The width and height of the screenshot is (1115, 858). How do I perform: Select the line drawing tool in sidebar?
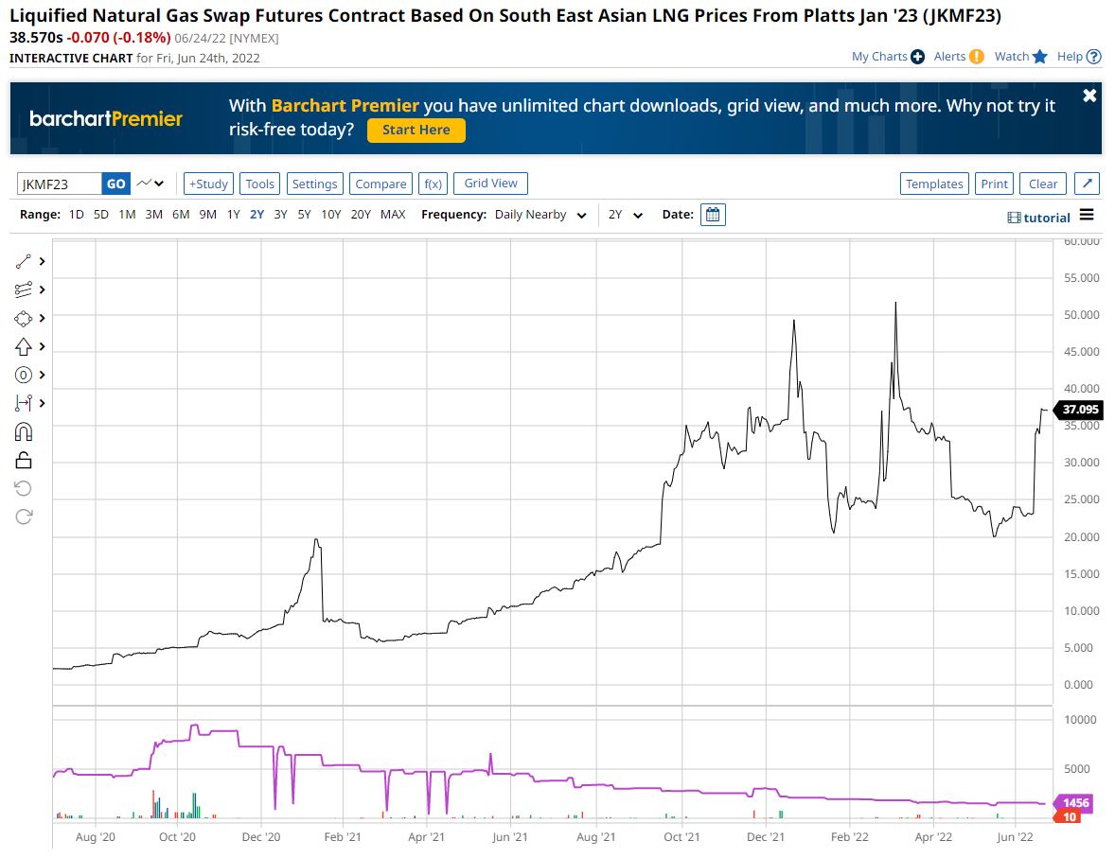[x=24, y=261]
